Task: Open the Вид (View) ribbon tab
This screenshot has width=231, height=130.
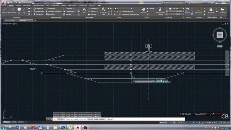Action: pyautogui.click(x=48, y=5)
